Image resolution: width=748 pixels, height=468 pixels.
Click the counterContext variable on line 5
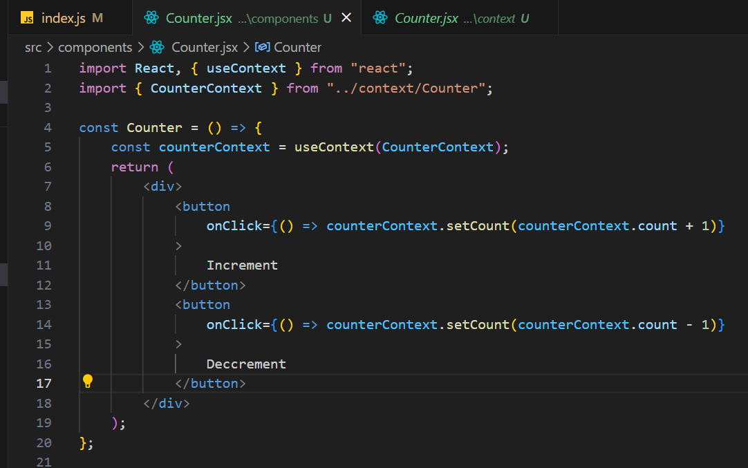click(214, 147)
